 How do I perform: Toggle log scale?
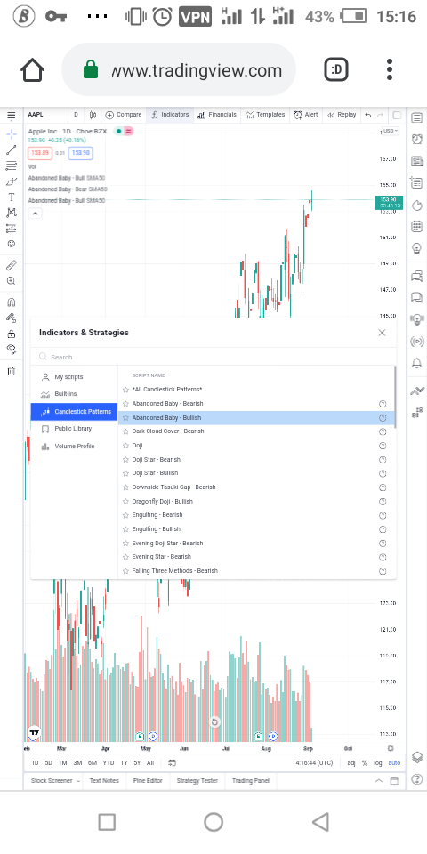tap(378, 763)
